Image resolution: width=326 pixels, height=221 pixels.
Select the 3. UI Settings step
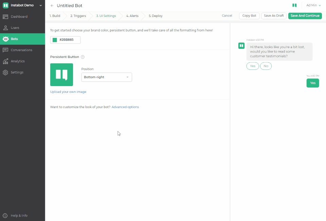(106, 16)
